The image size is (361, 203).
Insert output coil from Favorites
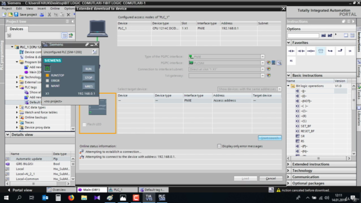coord(311,51)
